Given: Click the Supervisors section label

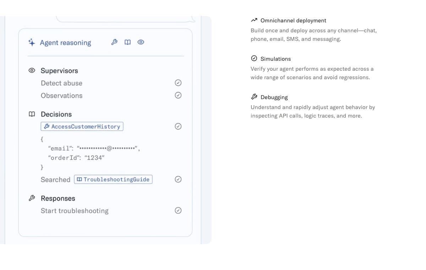Looking at the screenshot, I should (59, 71).
